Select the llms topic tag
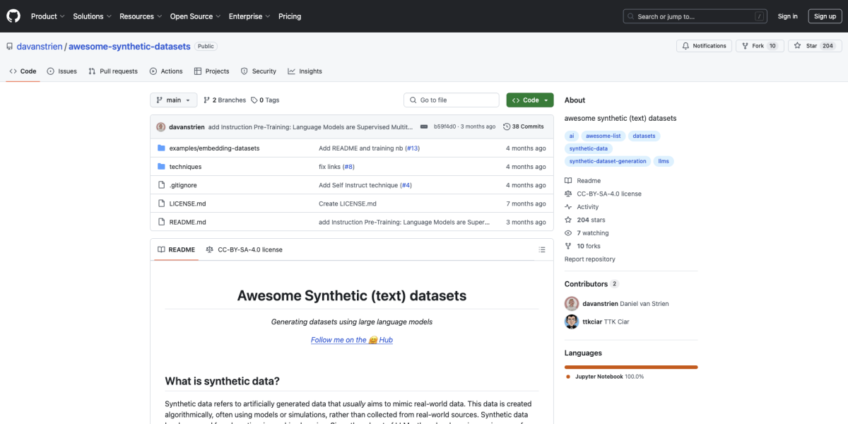 coord(663,161)
